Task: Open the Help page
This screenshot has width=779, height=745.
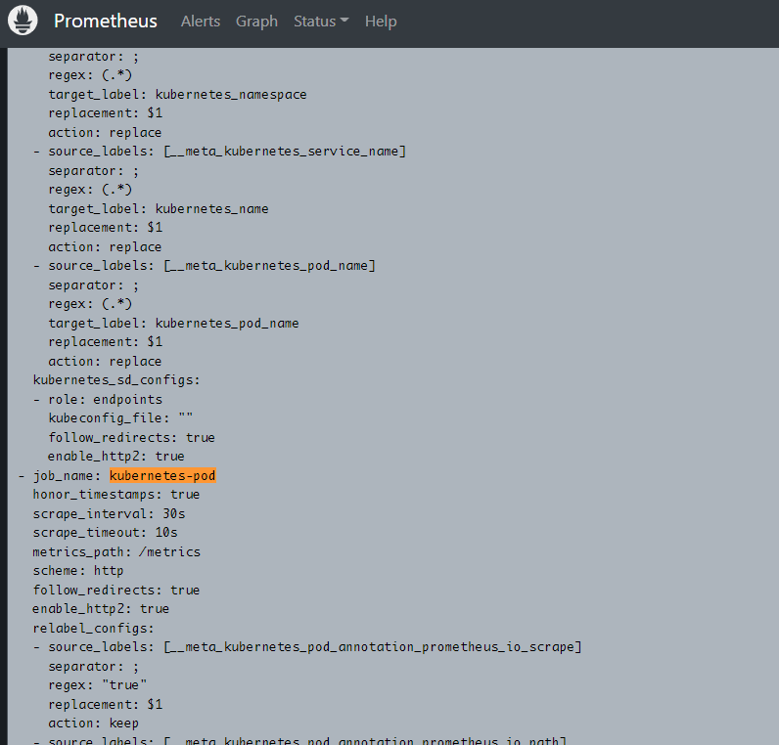Action: pos(381,22)
